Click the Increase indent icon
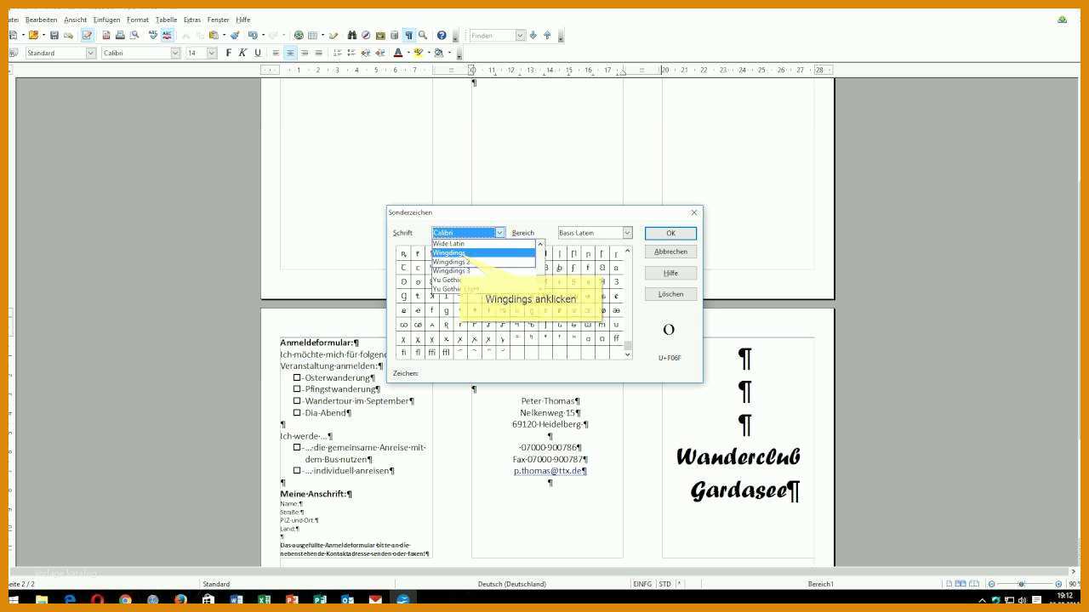Viewport: 1089px width, 612px height. (x=379, y=53)
